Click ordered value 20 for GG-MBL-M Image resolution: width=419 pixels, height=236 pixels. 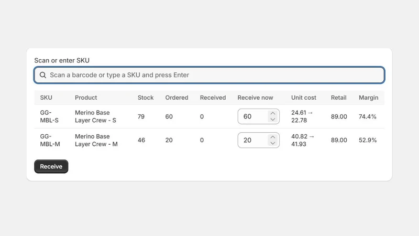click(169, 140)
